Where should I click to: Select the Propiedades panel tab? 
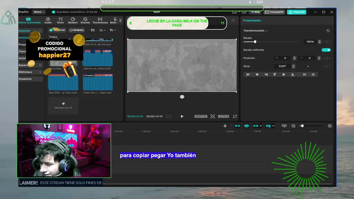tap(252, 20)
